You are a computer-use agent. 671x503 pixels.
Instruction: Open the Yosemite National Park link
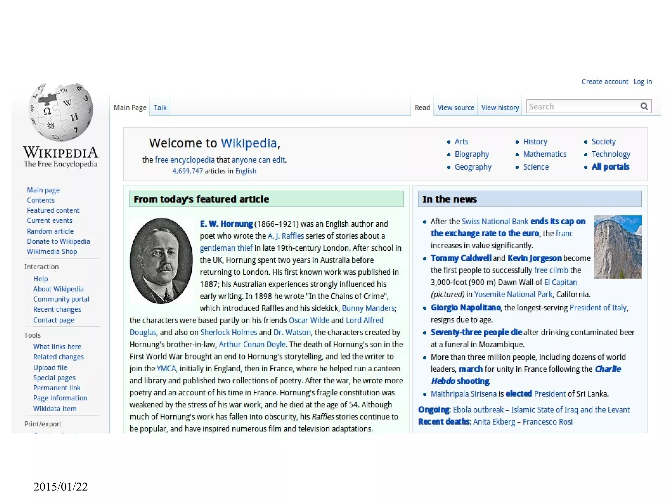(513, 294)
